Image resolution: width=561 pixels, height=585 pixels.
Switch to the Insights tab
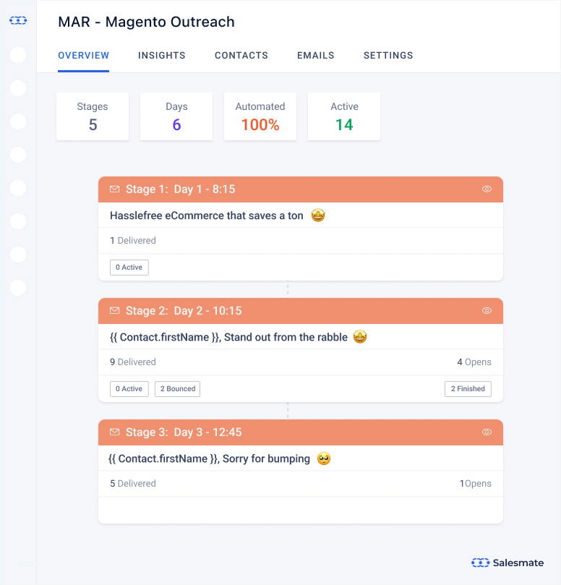pyautogui.click(x=162, y=55)
